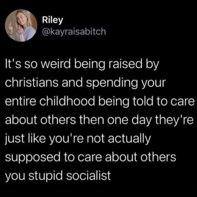Click the word "told" in the tweet
The image size is (197, 197).
pos(143,101)
